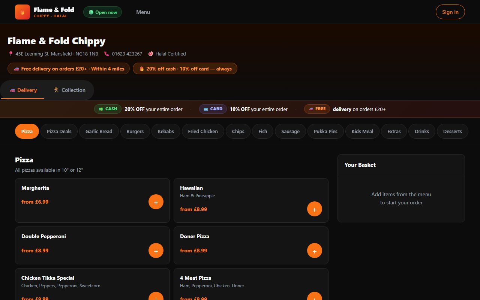Add Margherita pizza with its plus button

pyautogui.click(x=156, y=202)
